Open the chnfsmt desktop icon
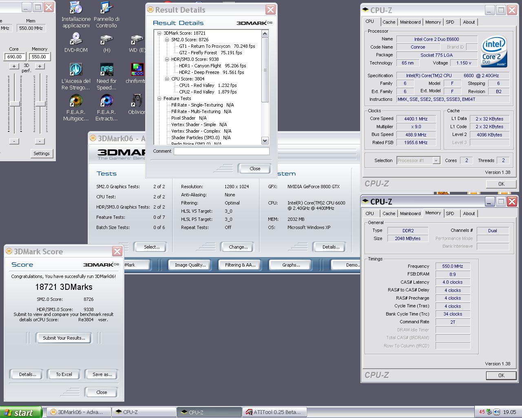Screen dimensions: 522x418 click(x=137, y=73)
